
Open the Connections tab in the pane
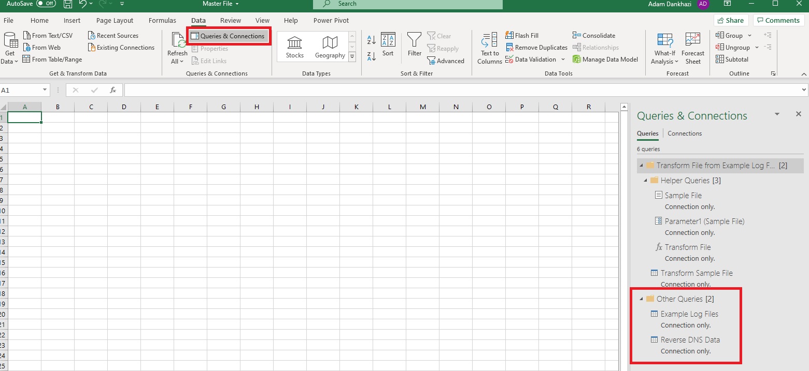685,133
